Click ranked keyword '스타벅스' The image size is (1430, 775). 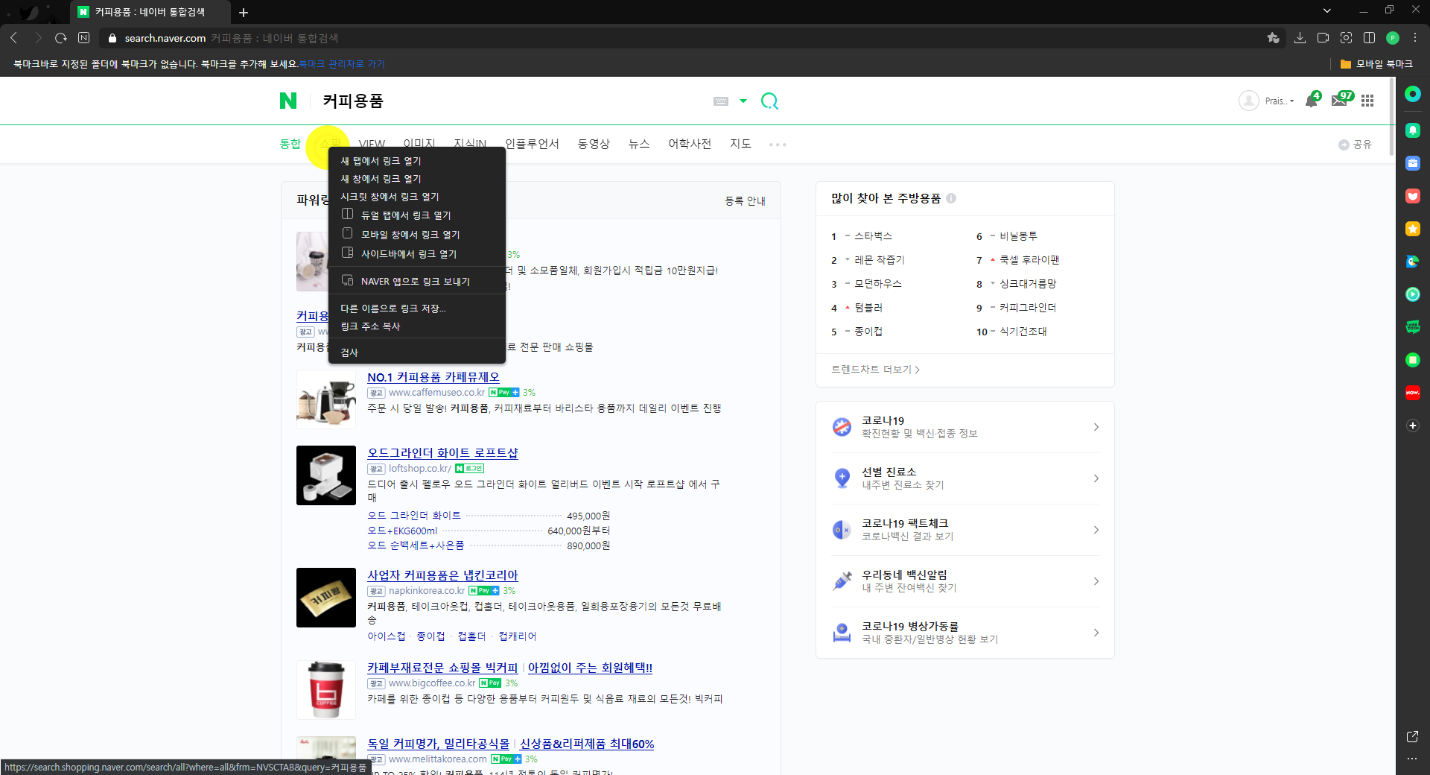873,236
